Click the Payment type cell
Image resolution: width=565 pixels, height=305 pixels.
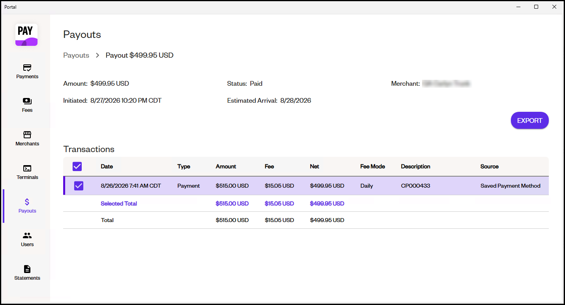click(188, 186)
